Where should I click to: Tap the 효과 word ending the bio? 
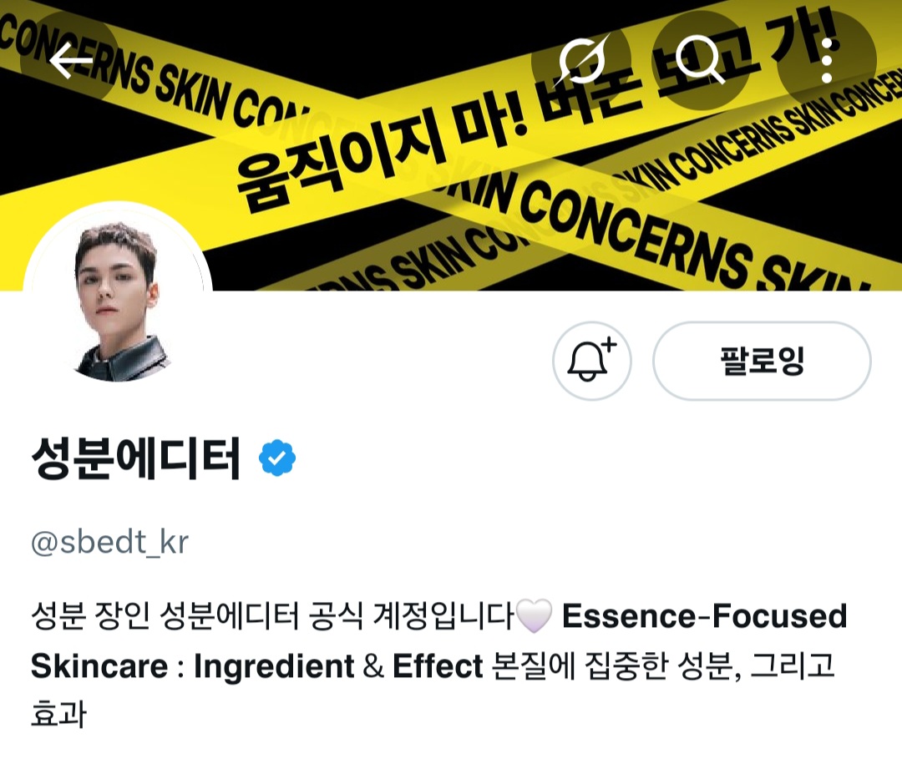[58, 715]
